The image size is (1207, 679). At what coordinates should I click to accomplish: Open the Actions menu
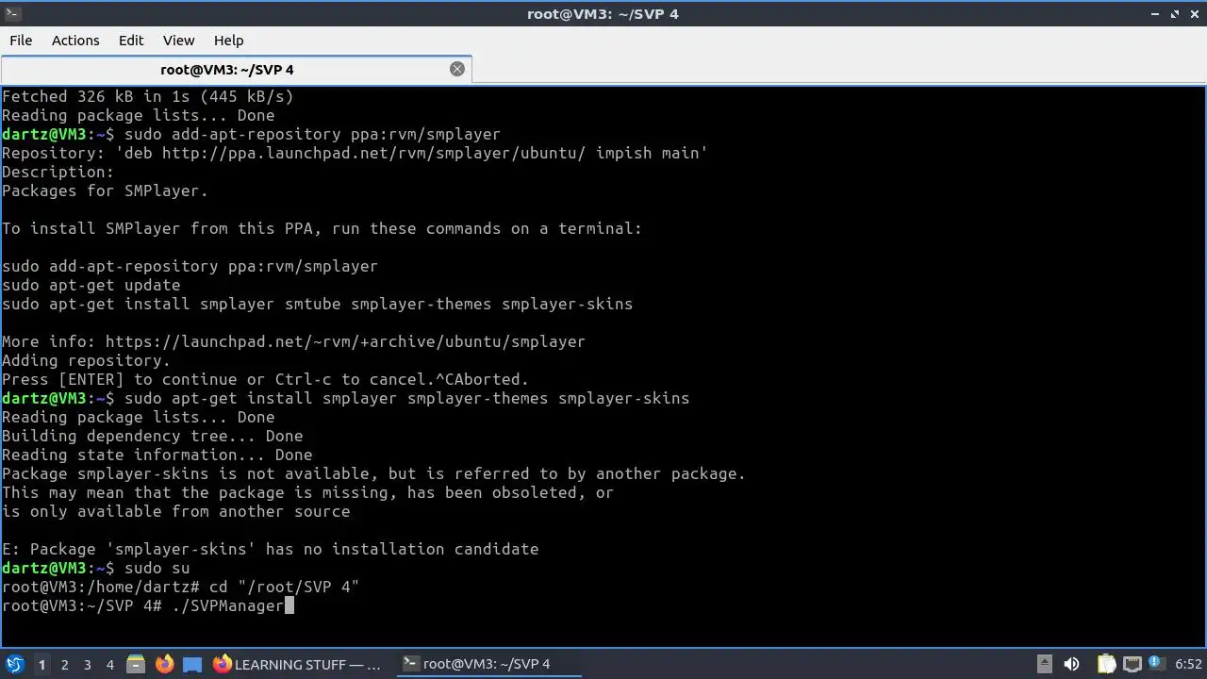(x=75, y=41)
